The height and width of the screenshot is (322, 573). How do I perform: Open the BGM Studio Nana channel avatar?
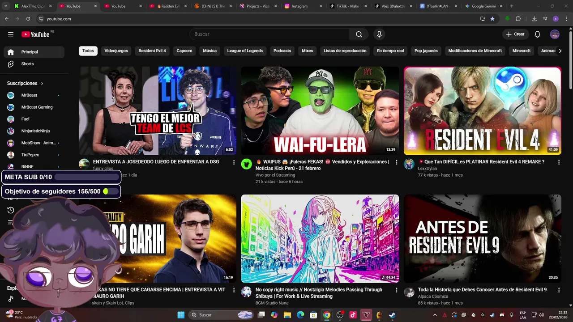[x=247, y=292]
